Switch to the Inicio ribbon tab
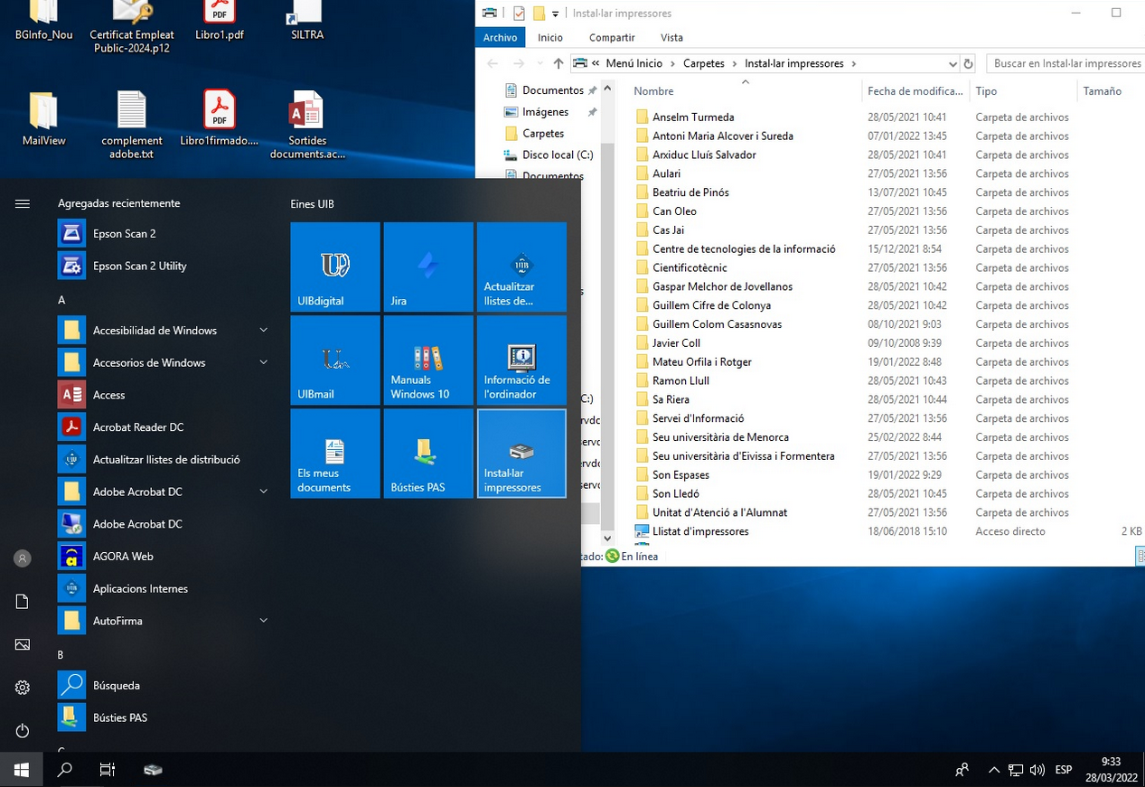Screen dimensions: 1145x787 click(x=550, y=37)
